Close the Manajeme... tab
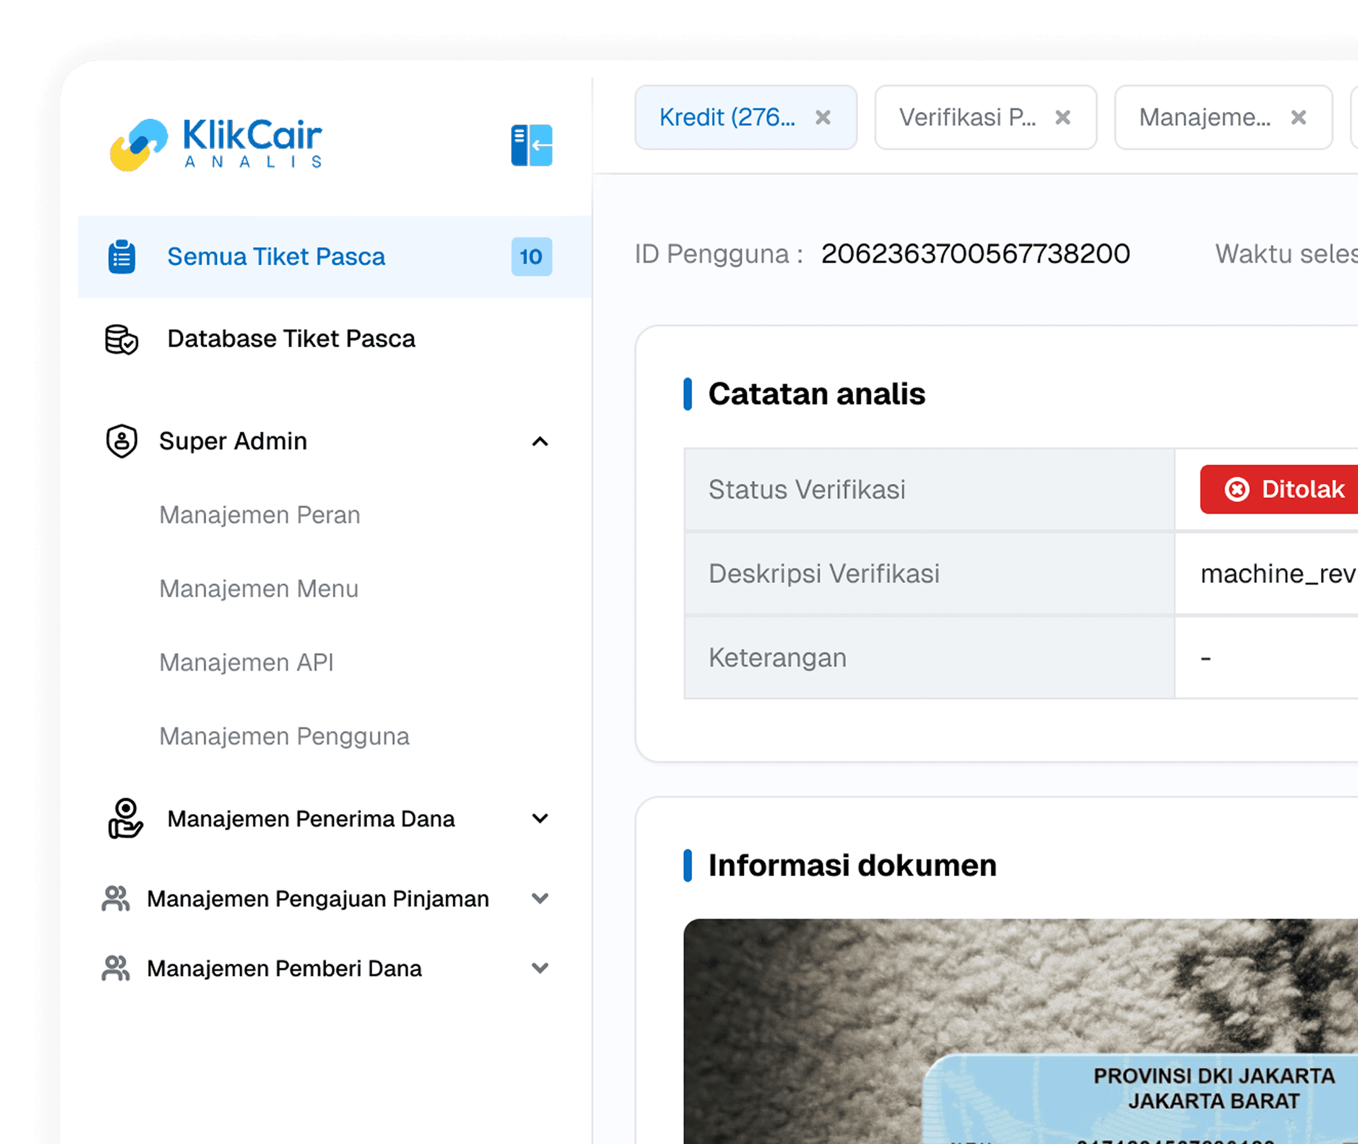Image resolution: width=1358 pixels, height=1144 pixels. point(1298,118)
